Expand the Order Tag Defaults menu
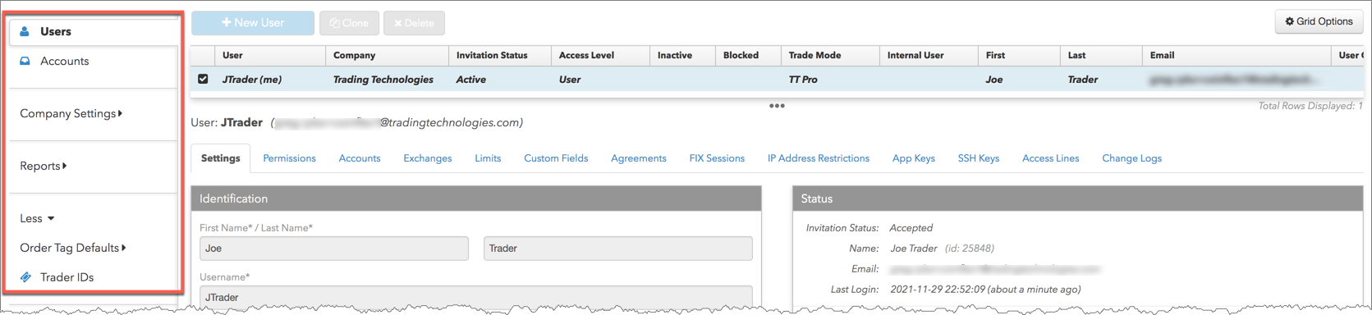This screenshot has height=315, width=1372. pos(73,248)
